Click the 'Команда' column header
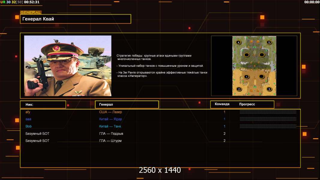Screen dimensions: 320x180 [x=222, y=104]
